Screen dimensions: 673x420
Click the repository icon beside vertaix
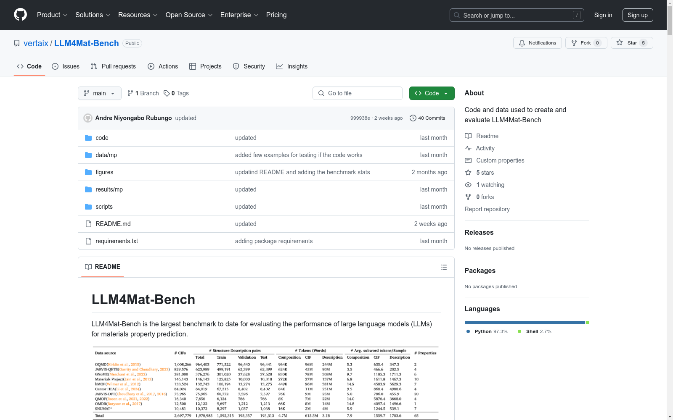coord(17,43)
